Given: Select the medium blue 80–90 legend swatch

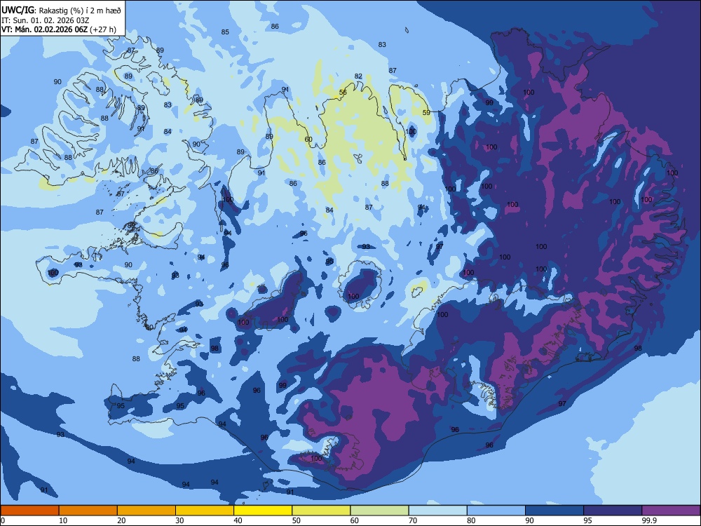Looking at the screenshot, I should click(496, 511).
